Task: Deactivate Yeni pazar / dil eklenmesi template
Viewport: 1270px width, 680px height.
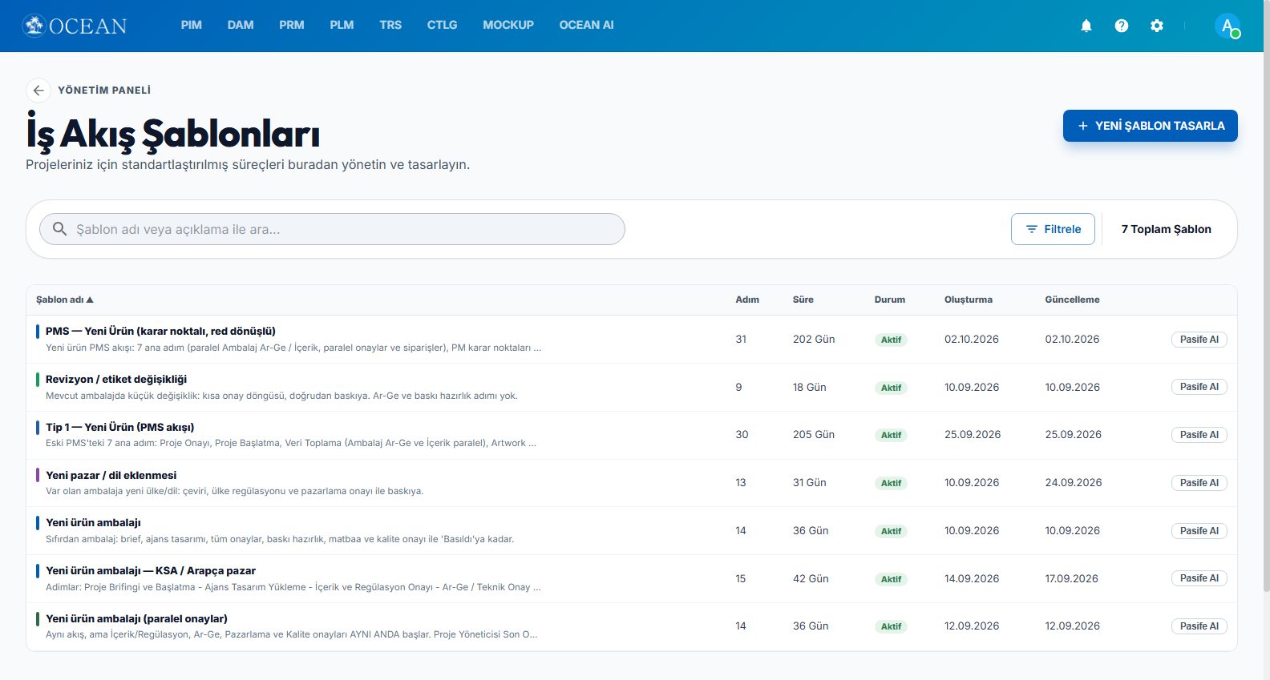Action: tap(1199, 483)
